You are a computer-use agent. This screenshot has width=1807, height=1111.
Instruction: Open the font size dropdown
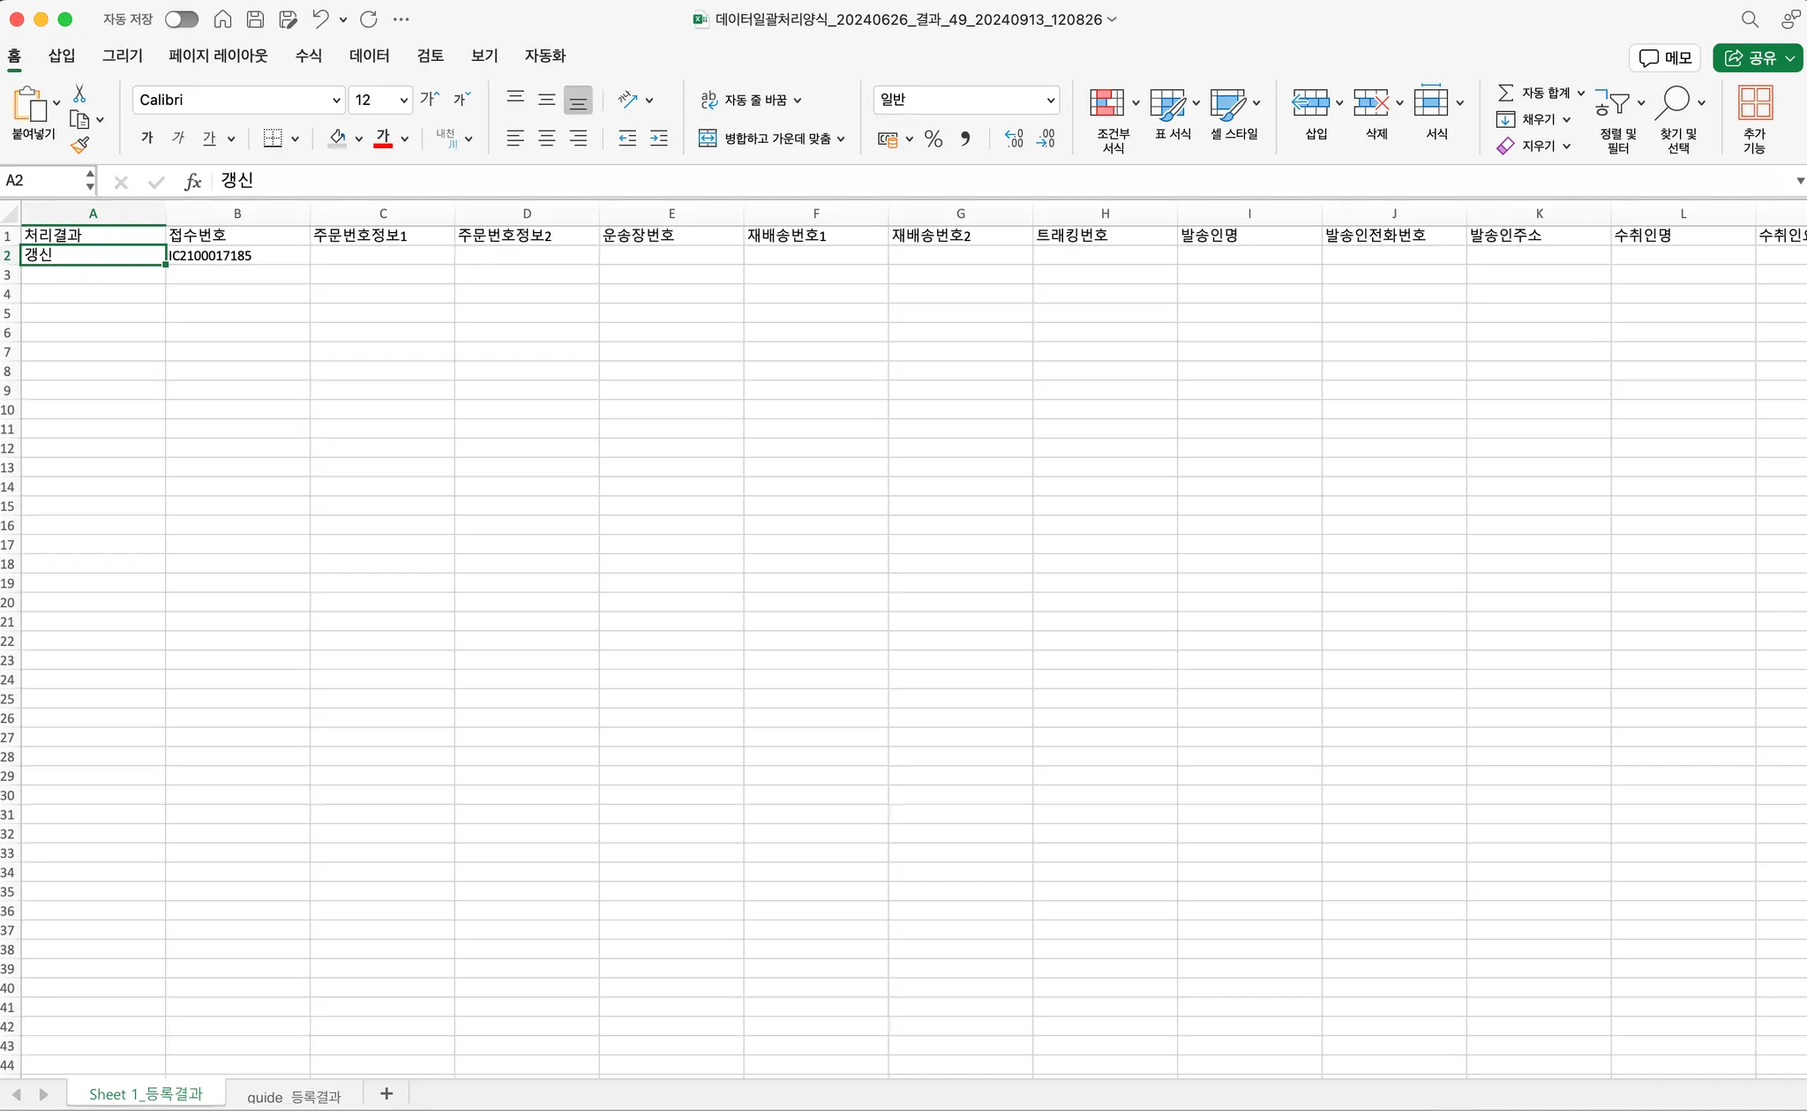pyautogui.click(x=403, y=101)
